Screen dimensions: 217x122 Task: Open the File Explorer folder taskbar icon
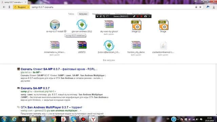tap(34, 119)
